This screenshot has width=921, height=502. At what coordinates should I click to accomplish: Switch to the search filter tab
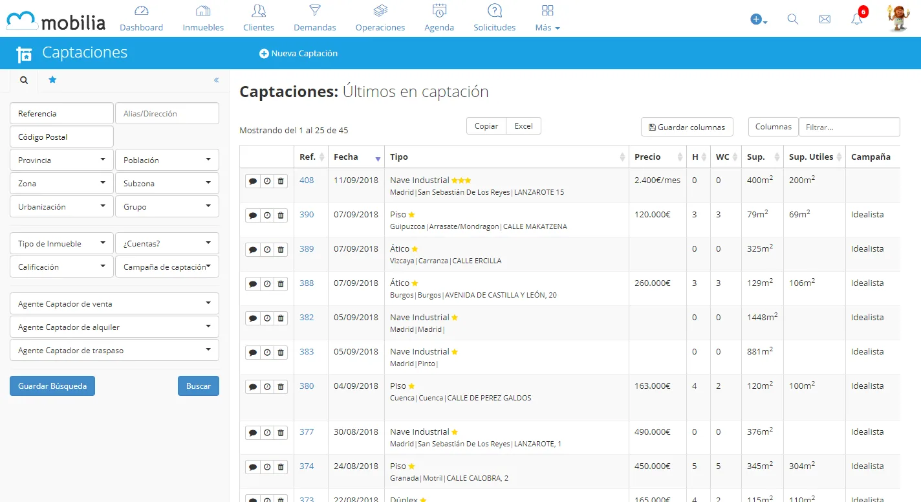coord(24,80)
